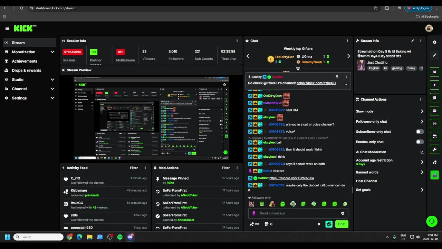Toggle the wrench Stream info widget icon
Viewport: 442px width, 249px height.
tap(434, 149)
